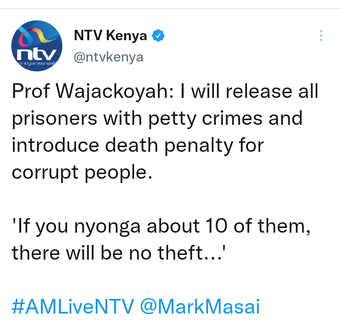This screenshot has height=323, width=340.
Task: Click the 'turning on your world' tagline in the logo
Action: (x=37, y=63)
